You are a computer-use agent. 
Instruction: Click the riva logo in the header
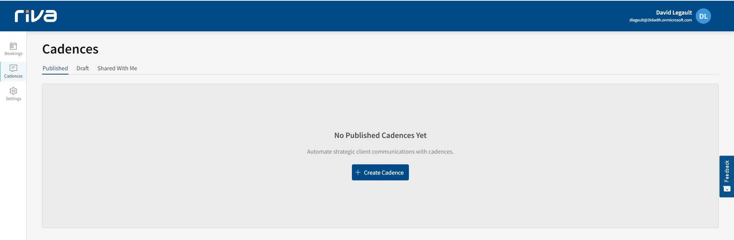pyautogui.click(x=36, y=16)
